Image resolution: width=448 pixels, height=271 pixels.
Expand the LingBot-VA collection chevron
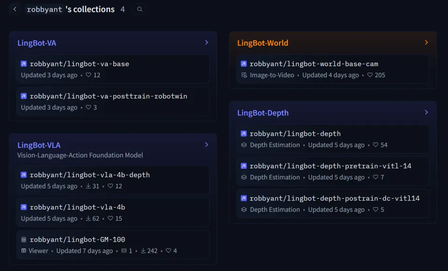coord(206,42)
